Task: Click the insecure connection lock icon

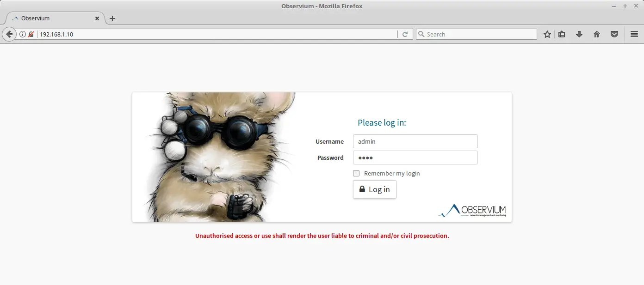Action: point(31,34)
